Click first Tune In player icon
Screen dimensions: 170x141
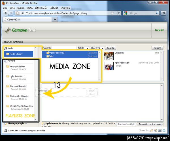click(x=152, y=130)
